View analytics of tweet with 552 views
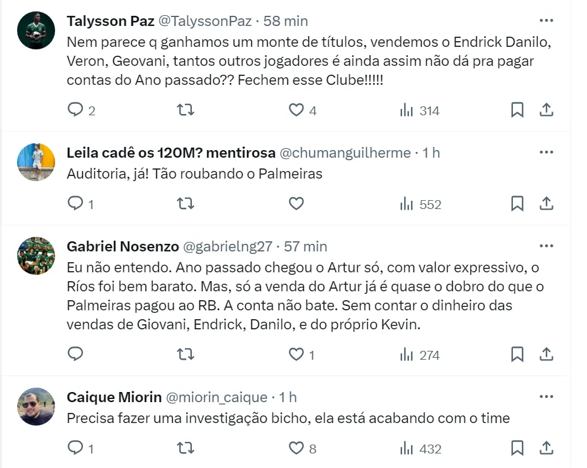Viewport: 587px width, 468px height. click(420, 204)
